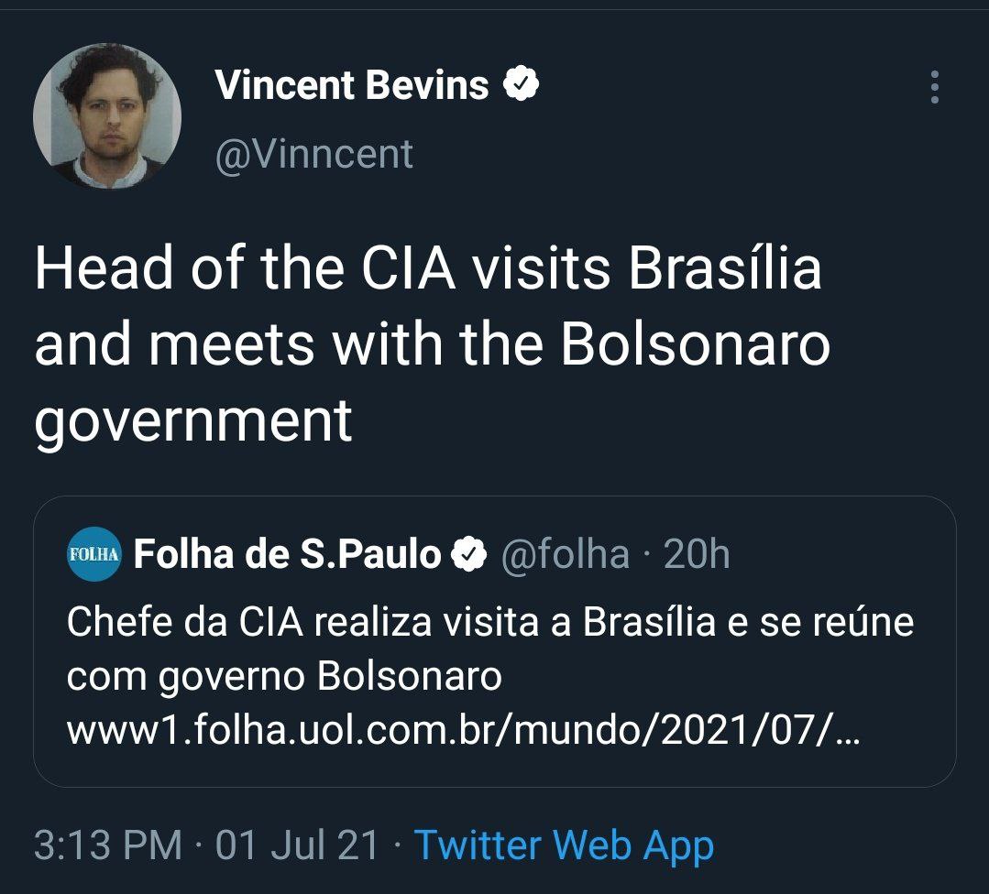Click the verified badge next to Folha de S.Paulo
The width and height of the screenshot is (989, 894).
coord(469,554)
